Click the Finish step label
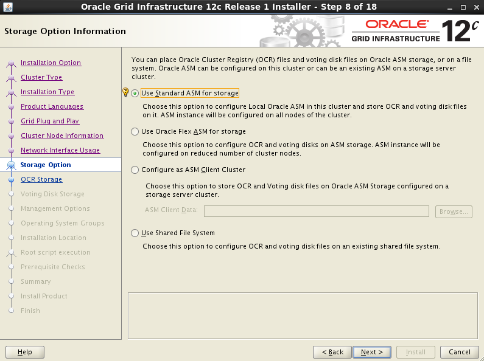484x361 pixels. [x=30, y=311]
